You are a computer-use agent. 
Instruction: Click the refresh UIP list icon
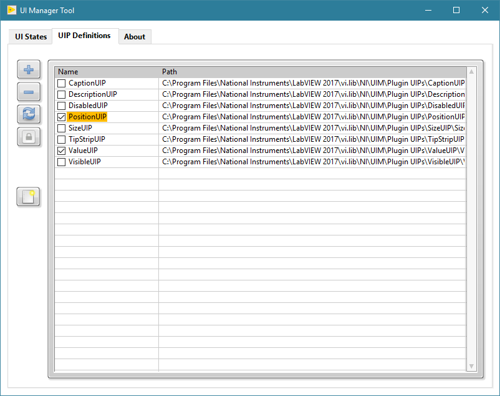pyautogui.click(x=29, y=114)
